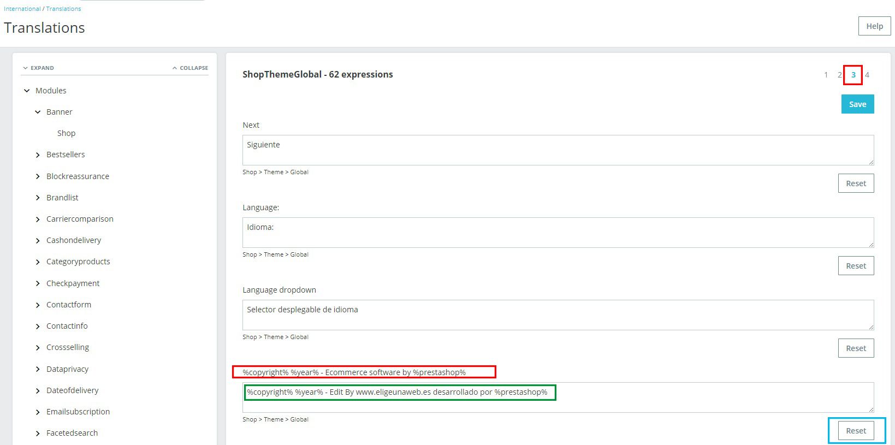The height and width of the screenshot is (445, 895).
Task: Expand the Contactinfo chevron
Action: point(38,327)
